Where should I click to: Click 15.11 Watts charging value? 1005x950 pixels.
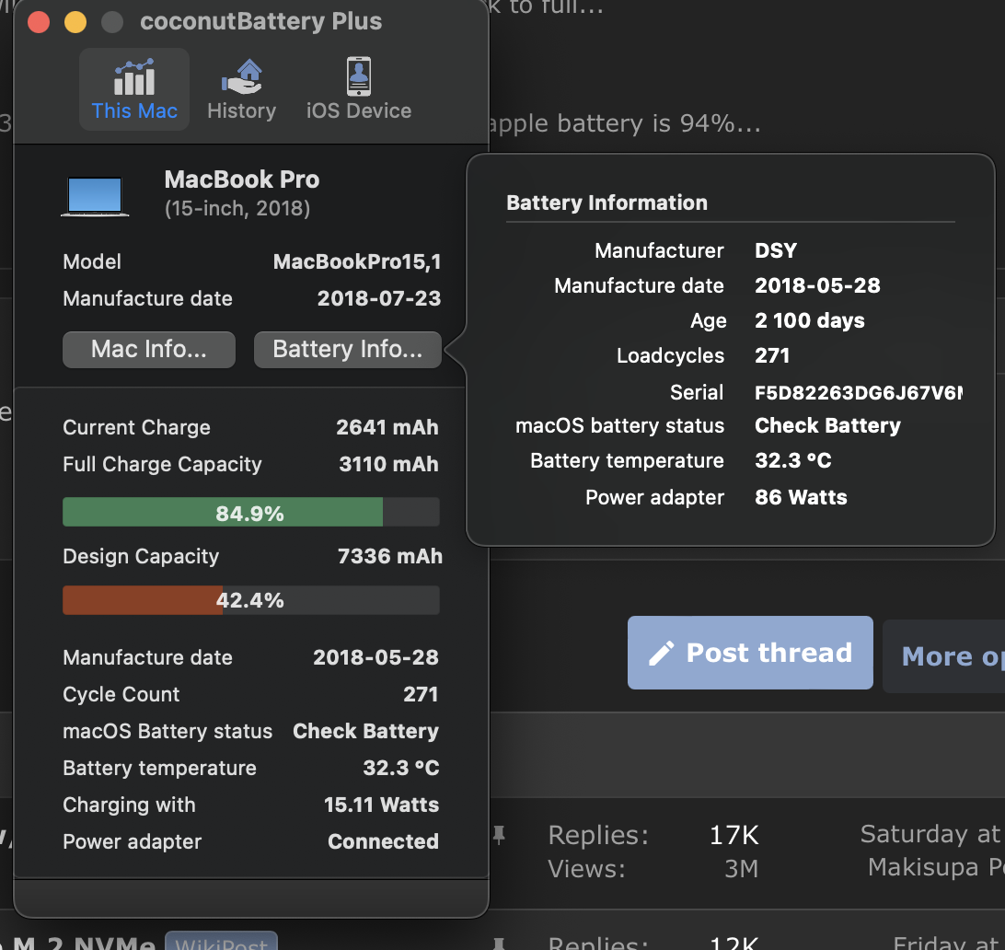[381, 805]
